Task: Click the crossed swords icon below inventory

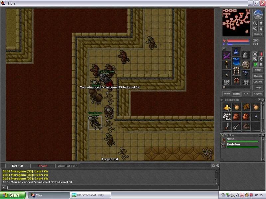Action: [x=224, y=87]
